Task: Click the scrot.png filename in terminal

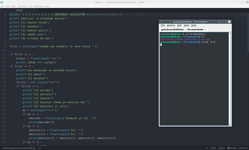Action: coord(185,40)
